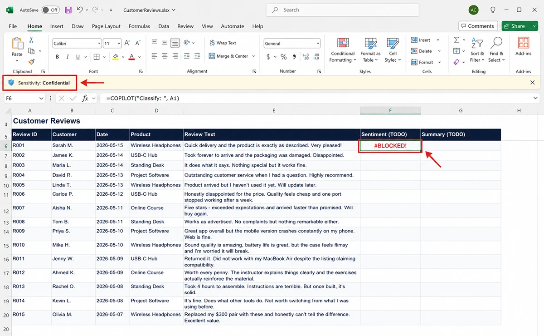Screen dimensions: 544x336
Task: Click the Middle Align icon
Action: tap(164, 43)
